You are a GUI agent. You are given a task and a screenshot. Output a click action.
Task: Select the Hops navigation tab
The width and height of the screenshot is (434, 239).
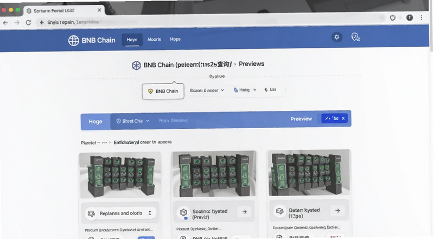(x=175, y=39)
